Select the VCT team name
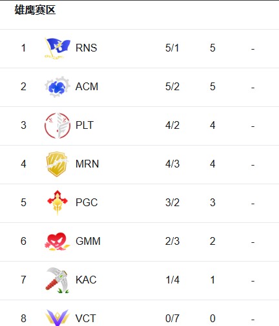This screenshot has height=326, width=279. (86, 318)
